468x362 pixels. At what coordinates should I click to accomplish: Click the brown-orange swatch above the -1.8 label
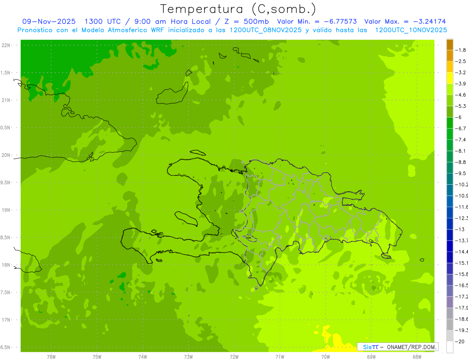[x=450, y=45]
